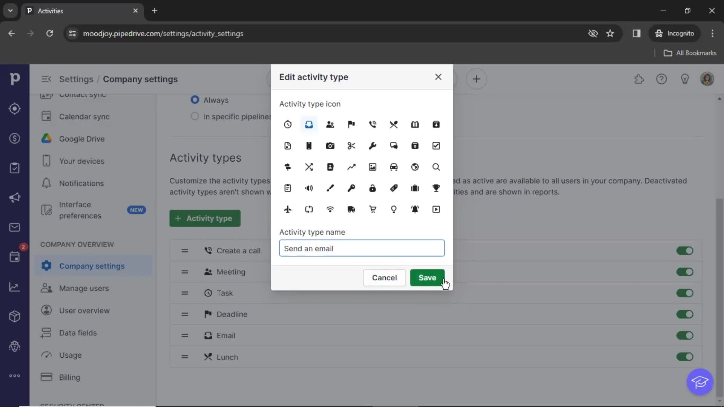Viewport: 724px width, 407px height.
Task: Click the Activity type menu item
Action: pyautogui.click(x=204, y=218)
